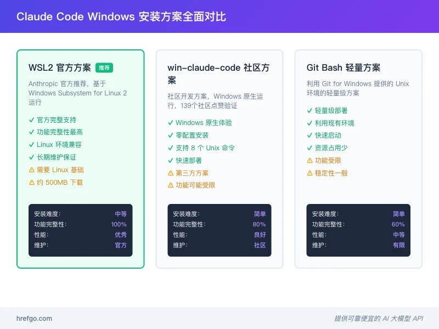Click the 需要 Linux 基础 warning text
439x329 pixels.
click(60, 170)
